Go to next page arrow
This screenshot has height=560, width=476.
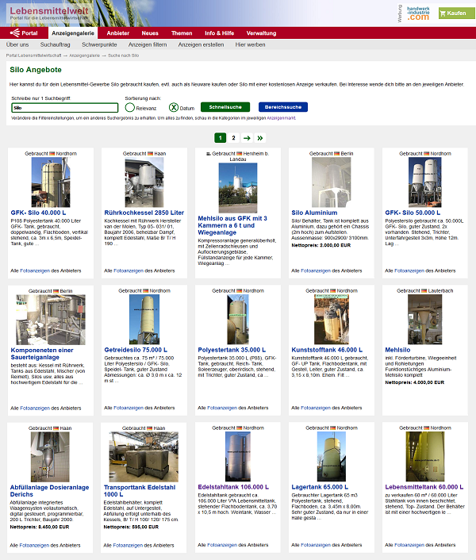[x=247, y=137]
